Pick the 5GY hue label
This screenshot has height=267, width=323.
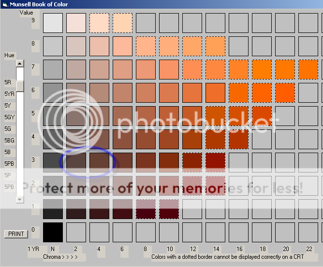click(x=9, y=117)
